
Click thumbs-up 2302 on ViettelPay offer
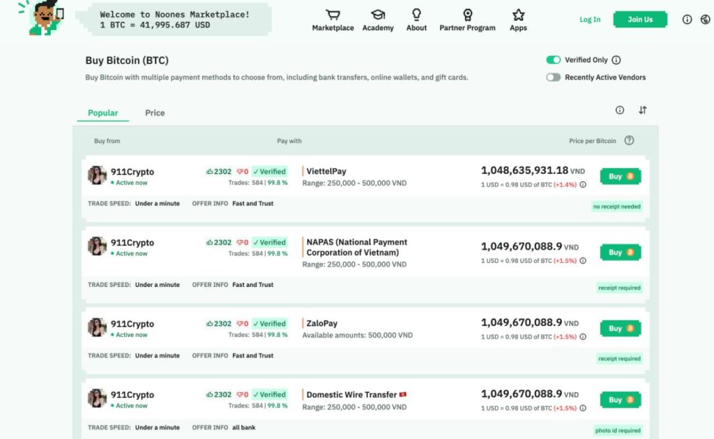[219, 172]
